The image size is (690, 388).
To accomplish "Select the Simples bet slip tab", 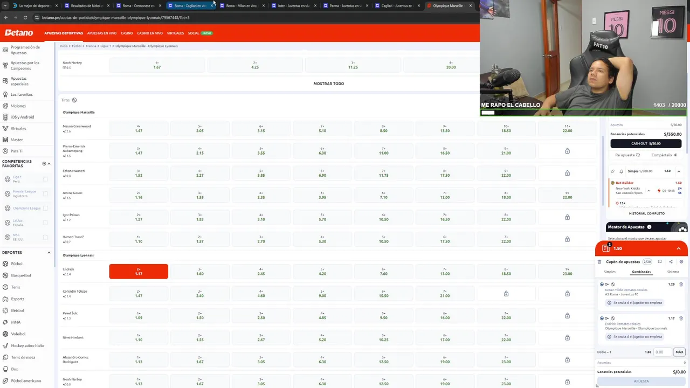I will tap(610, 272).
